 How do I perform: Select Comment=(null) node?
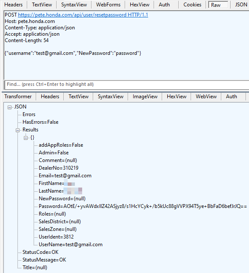58,160
